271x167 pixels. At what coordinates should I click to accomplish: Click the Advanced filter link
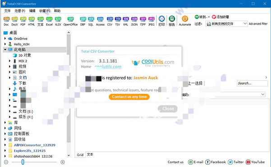[258, 24]
